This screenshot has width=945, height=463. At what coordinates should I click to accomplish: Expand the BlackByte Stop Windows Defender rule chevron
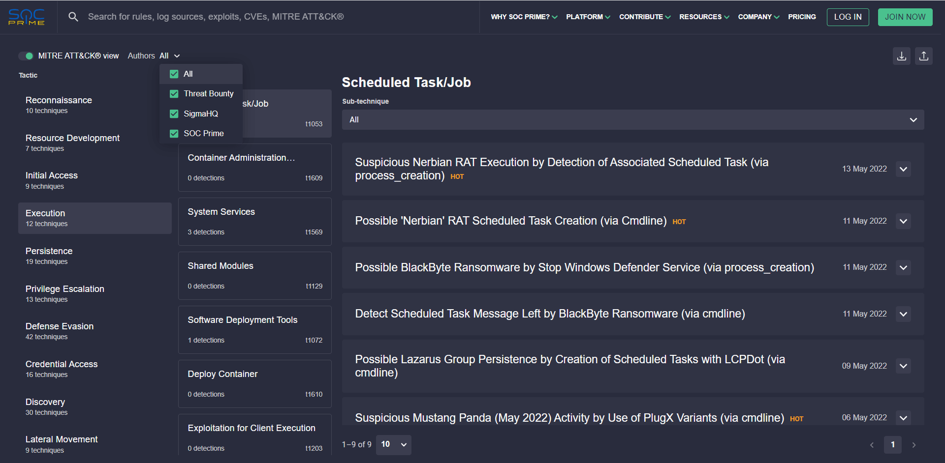point(903,267)
